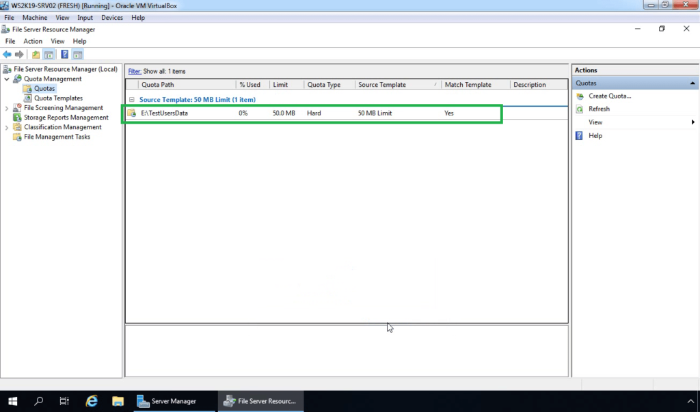Screen dimensions: 700x412
Task: Open VirtualBox Machine menu
Action: click(x=35, y=17)
